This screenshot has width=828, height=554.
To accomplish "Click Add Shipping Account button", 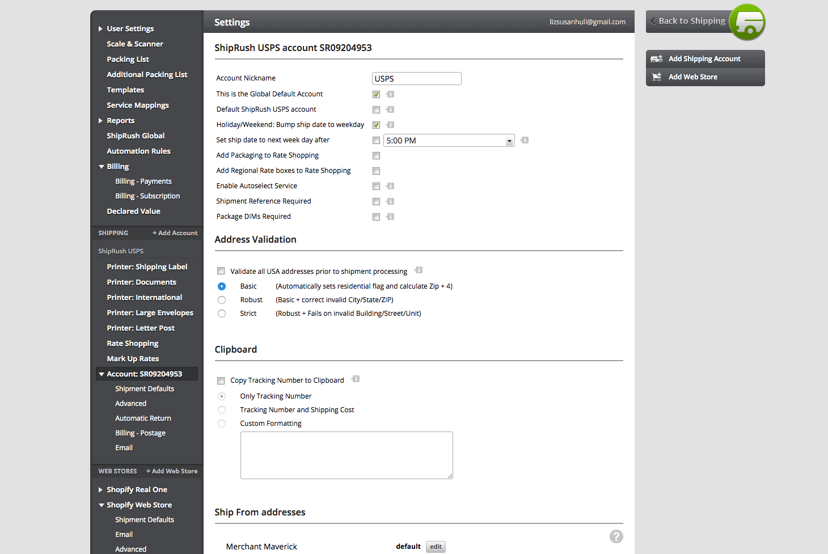I will pyautogui.click(x=706, y=59).
